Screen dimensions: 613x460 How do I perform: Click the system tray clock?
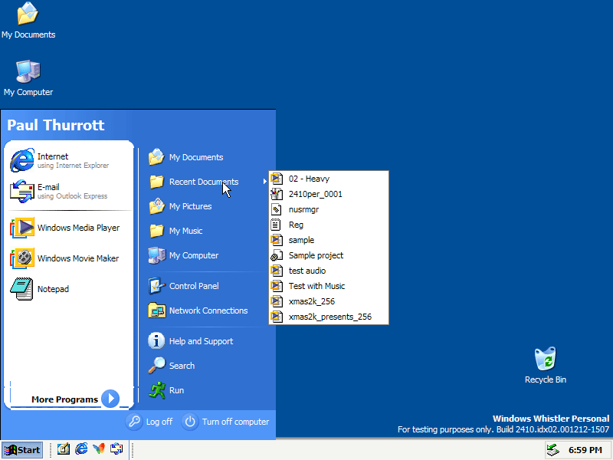coord(585,450)
